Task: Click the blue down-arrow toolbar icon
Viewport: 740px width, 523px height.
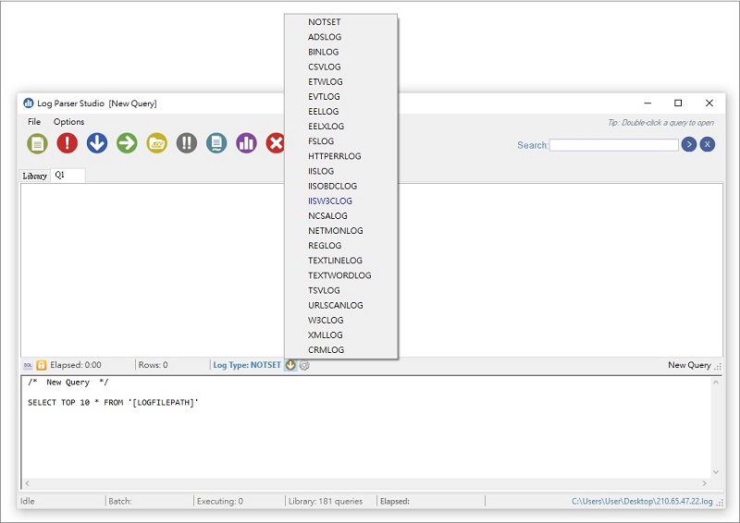Action: click(97, 143)
